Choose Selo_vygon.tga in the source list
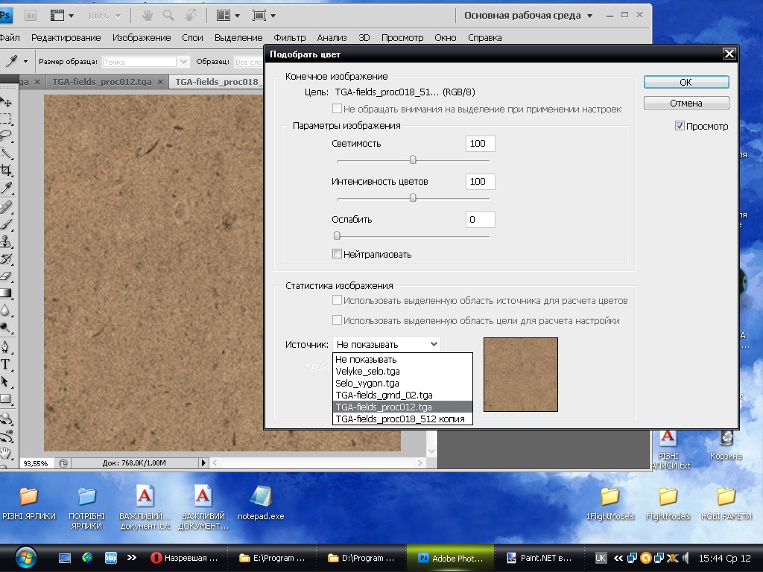763x572 pixels. tap(402, 384)
